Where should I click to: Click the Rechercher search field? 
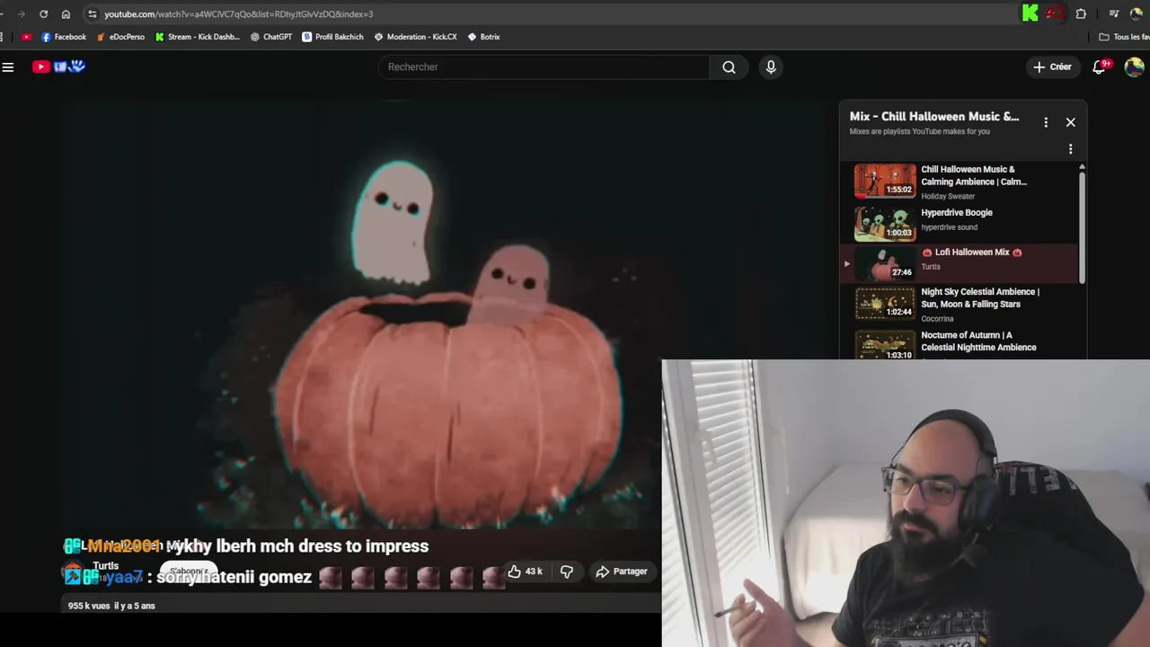click(544, 66)
